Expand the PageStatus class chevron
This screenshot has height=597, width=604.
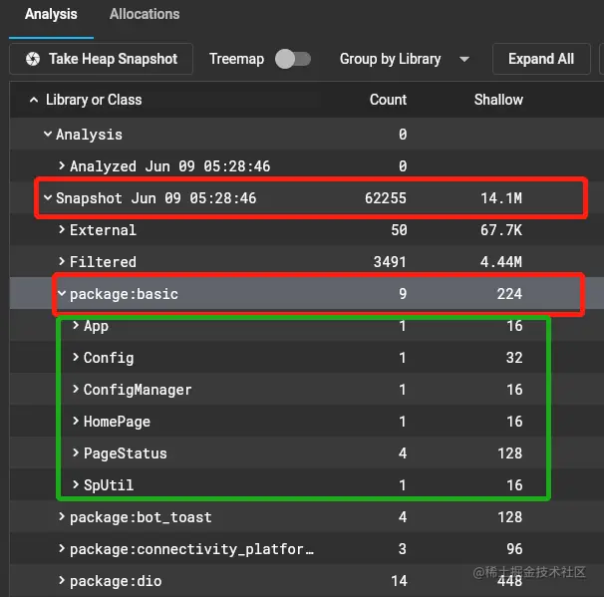click(76, 452)
